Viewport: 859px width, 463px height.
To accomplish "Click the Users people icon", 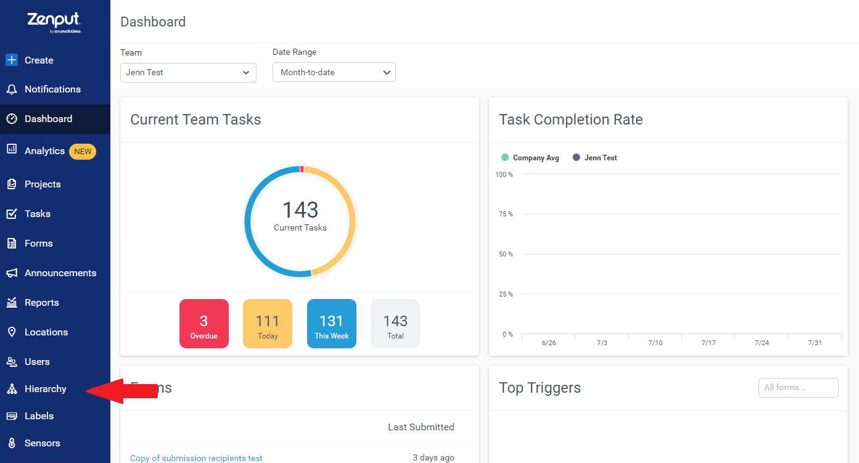I will [x=12, y=362].
